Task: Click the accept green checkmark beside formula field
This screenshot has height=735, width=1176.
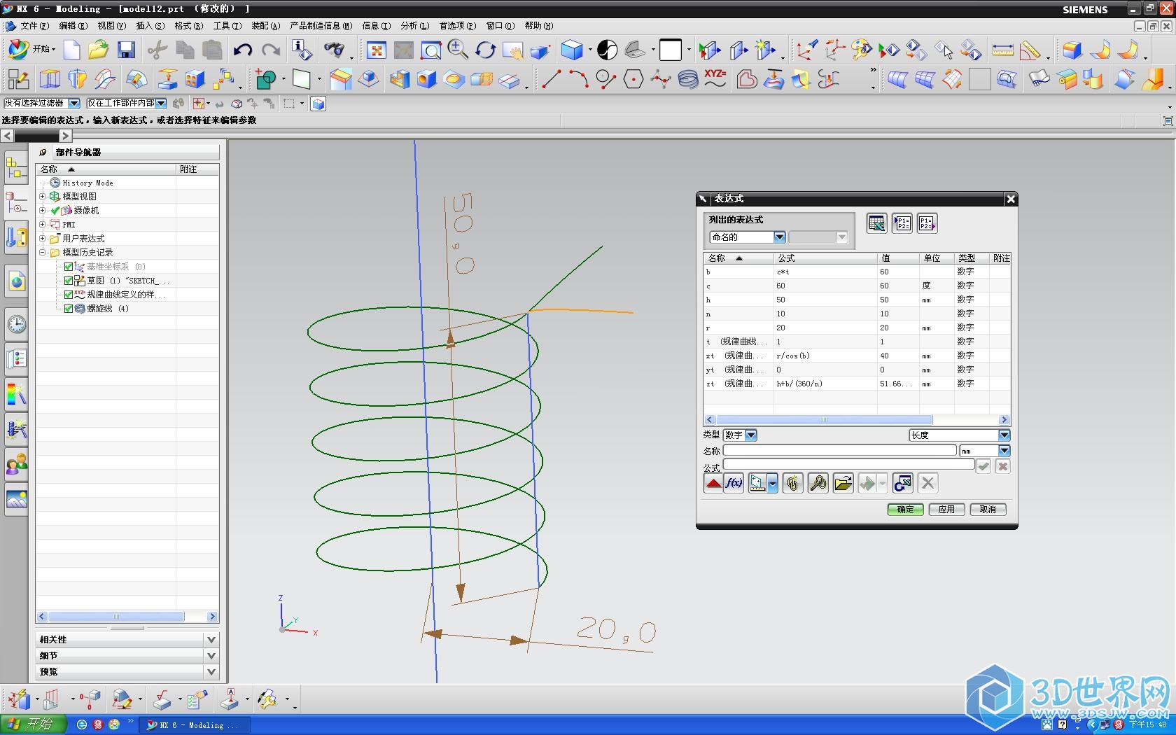Action: point(983,466)
